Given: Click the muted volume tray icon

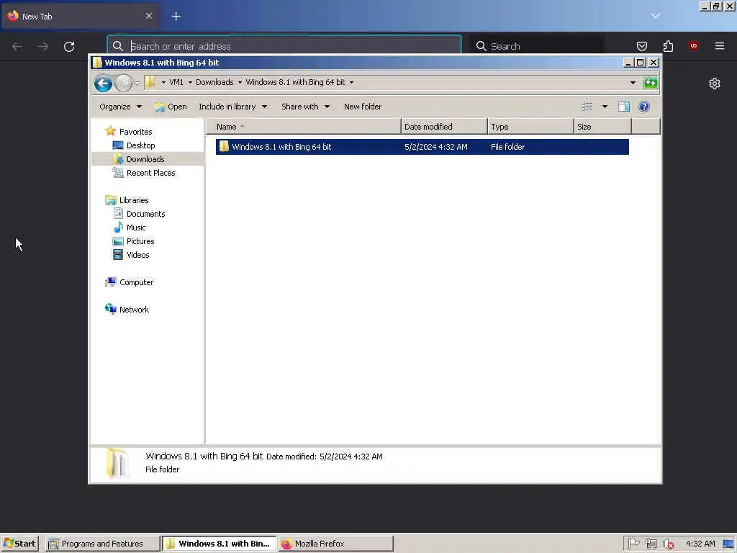Looking at the screenshot, I should click(x=668, y=544).
